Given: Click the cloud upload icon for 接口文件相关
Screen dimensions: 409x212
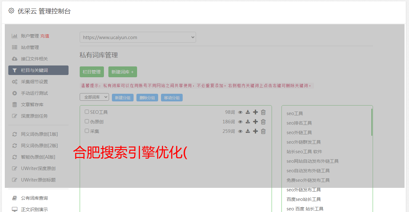Looking at the screenshot, I should pyautogui.click(x=14, y=59).
